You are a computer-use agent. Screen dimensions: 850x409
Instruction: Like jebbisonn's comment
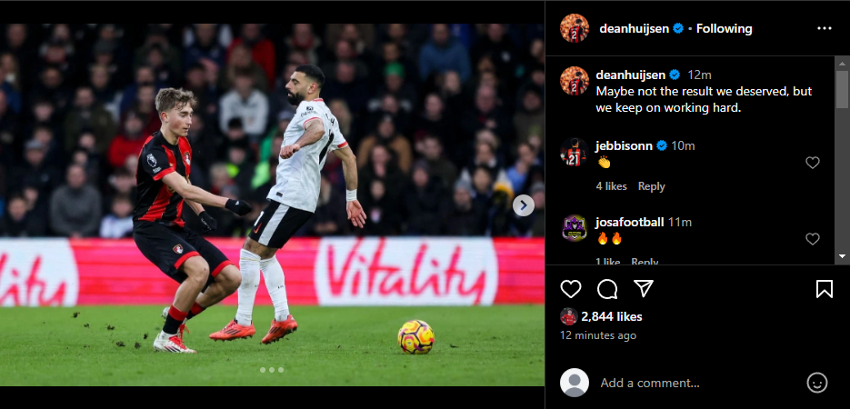point(812,163)
